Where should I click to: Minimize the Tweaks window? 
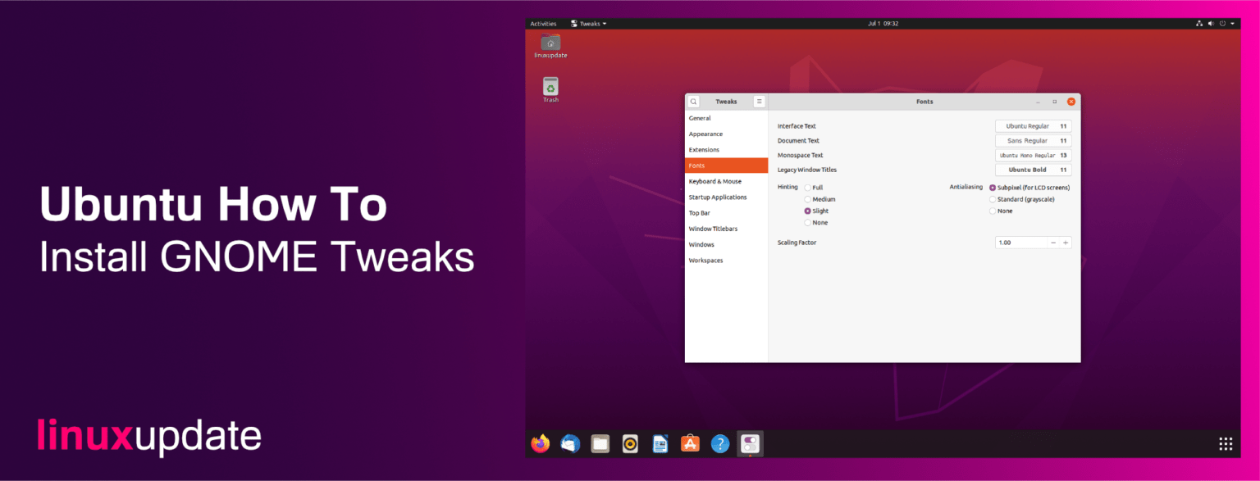pyautogui.click(x=1038, y=102)
